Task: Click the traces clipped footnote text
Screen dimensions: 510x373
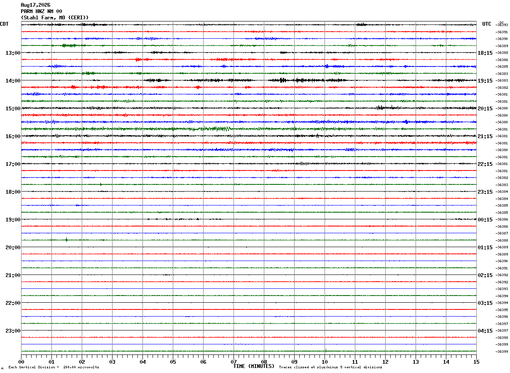Action: pos(330,368)
